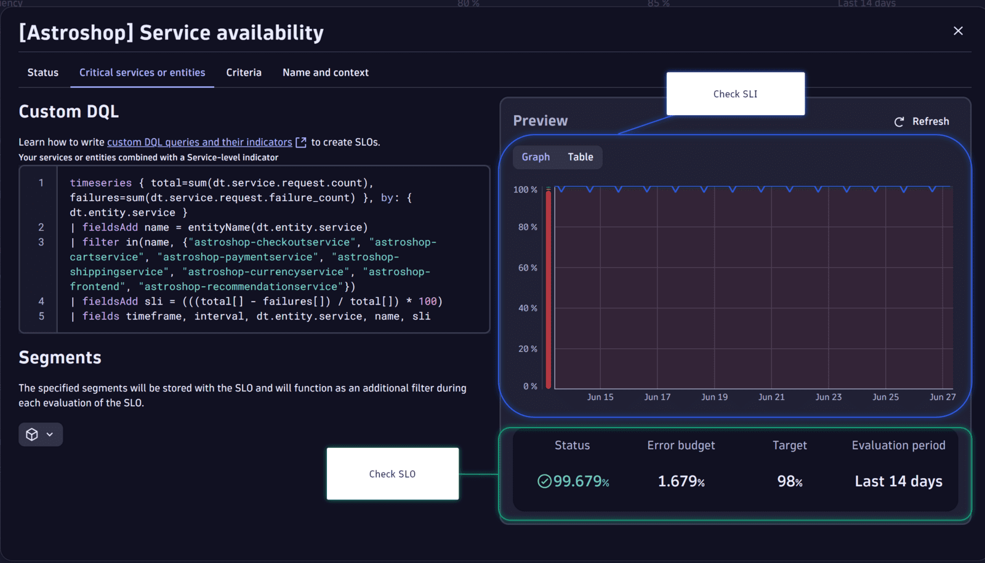
Task: Click the red error budget bar on the chart
Action: (x=547, y=288)
